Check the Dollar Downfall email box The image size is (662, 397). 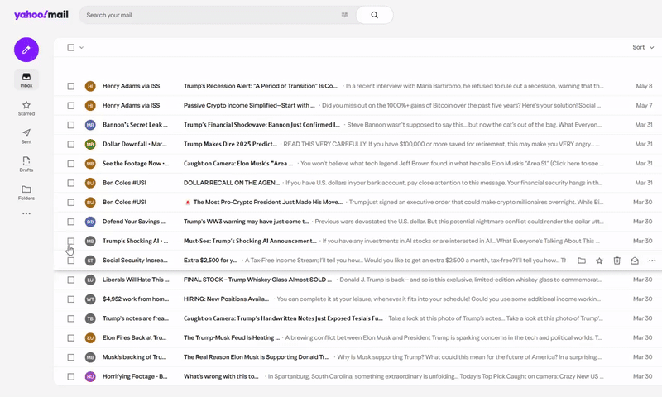(71, 144)
